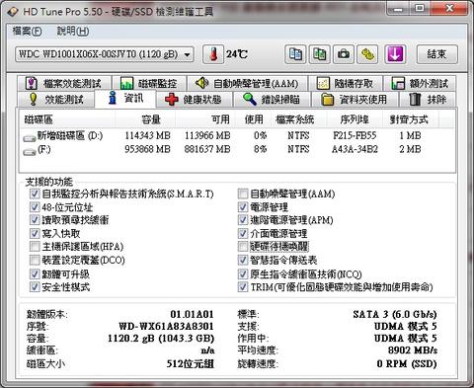This screenshot has height=388, width=474.
Task: Switch to the 資料夾使用 tab
Action: click(355, 100)
